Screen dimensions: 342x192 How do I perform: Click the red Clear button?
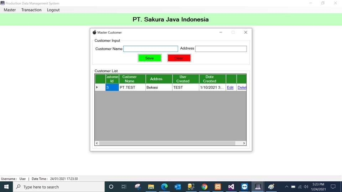[179, 58]
